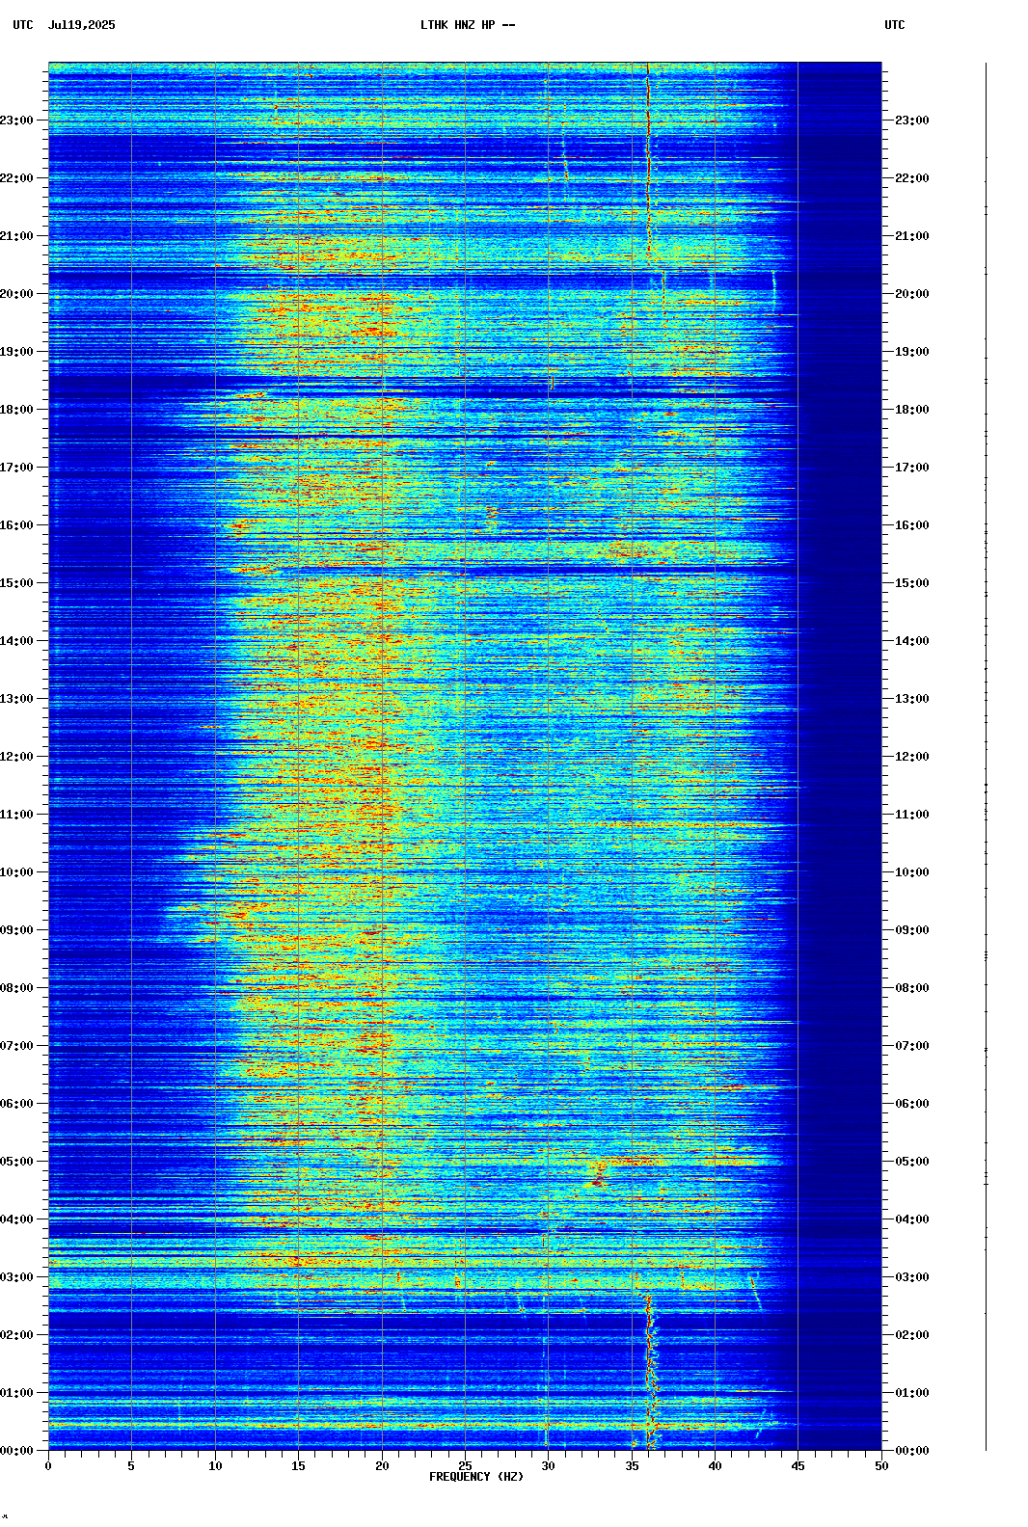Image resolution: width=1028 pixels, height=1527 pixels.
Task: Click '05:00' on the right time axis
Action: 912,1162
